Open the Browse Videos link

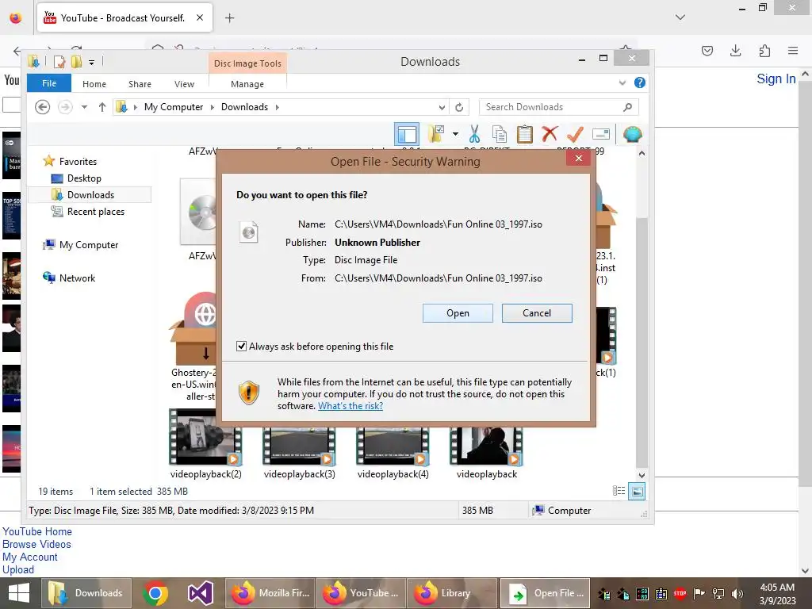point(36,544)
